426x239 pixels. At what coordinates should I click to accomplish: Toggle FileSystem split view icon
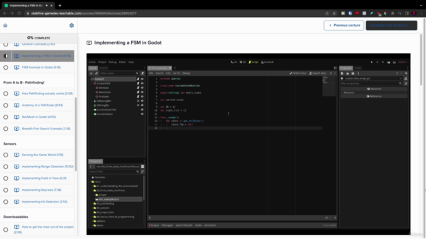pyautogui.click(x=142, y=167)
